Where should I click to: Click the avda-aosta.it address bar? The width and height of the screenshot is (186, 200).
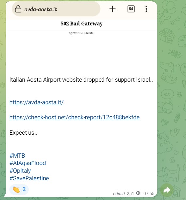tap(56, 9)
